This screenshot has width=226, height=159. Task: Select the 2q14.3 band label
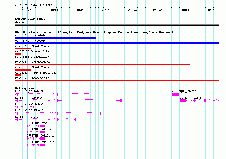[20, 22]
